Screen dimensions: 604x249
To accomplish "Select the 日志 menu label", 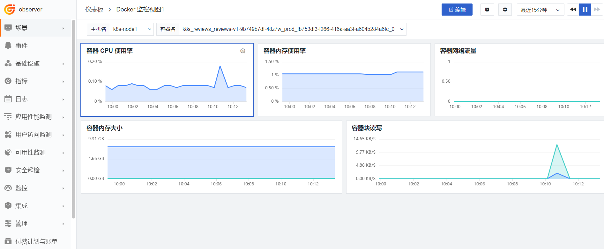I will coord(21,99).
